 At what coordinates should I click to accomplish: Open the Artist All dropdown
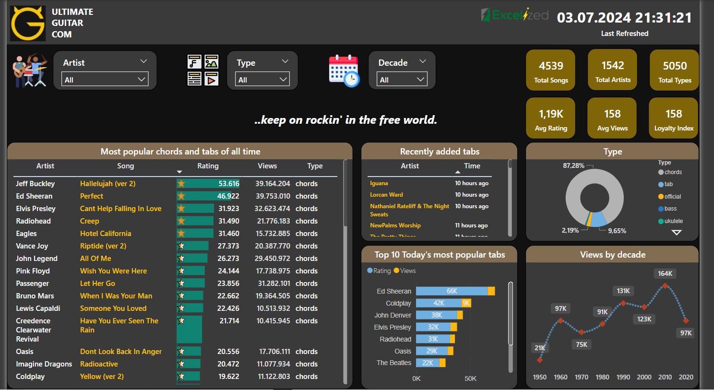click(105, 79)
